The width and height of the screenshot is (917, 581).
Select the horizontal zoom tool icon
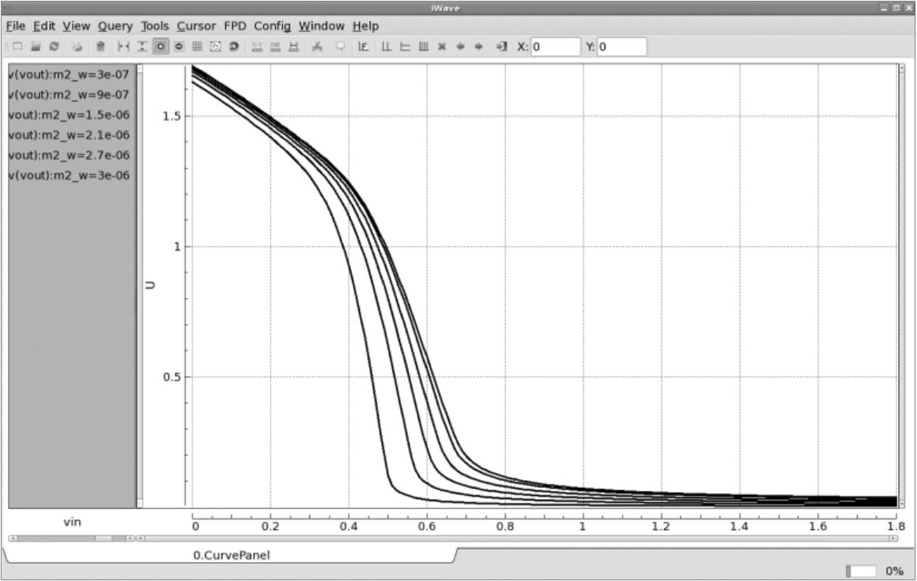pyautogui.click(x=123, y=47)
